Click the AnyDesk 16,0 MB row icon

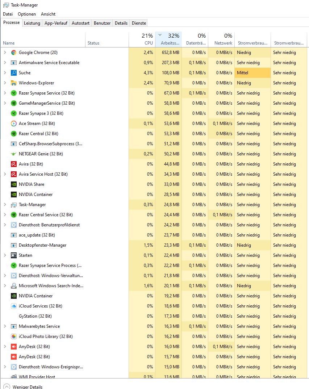pyautogui.click(x=14, y=347)
